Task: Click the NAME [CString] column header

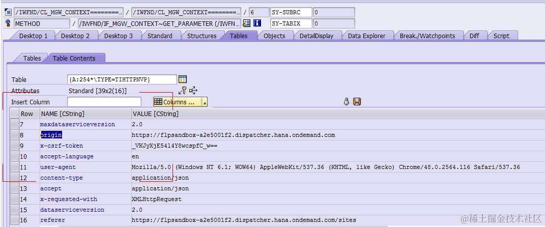Action: pos(85,113)
